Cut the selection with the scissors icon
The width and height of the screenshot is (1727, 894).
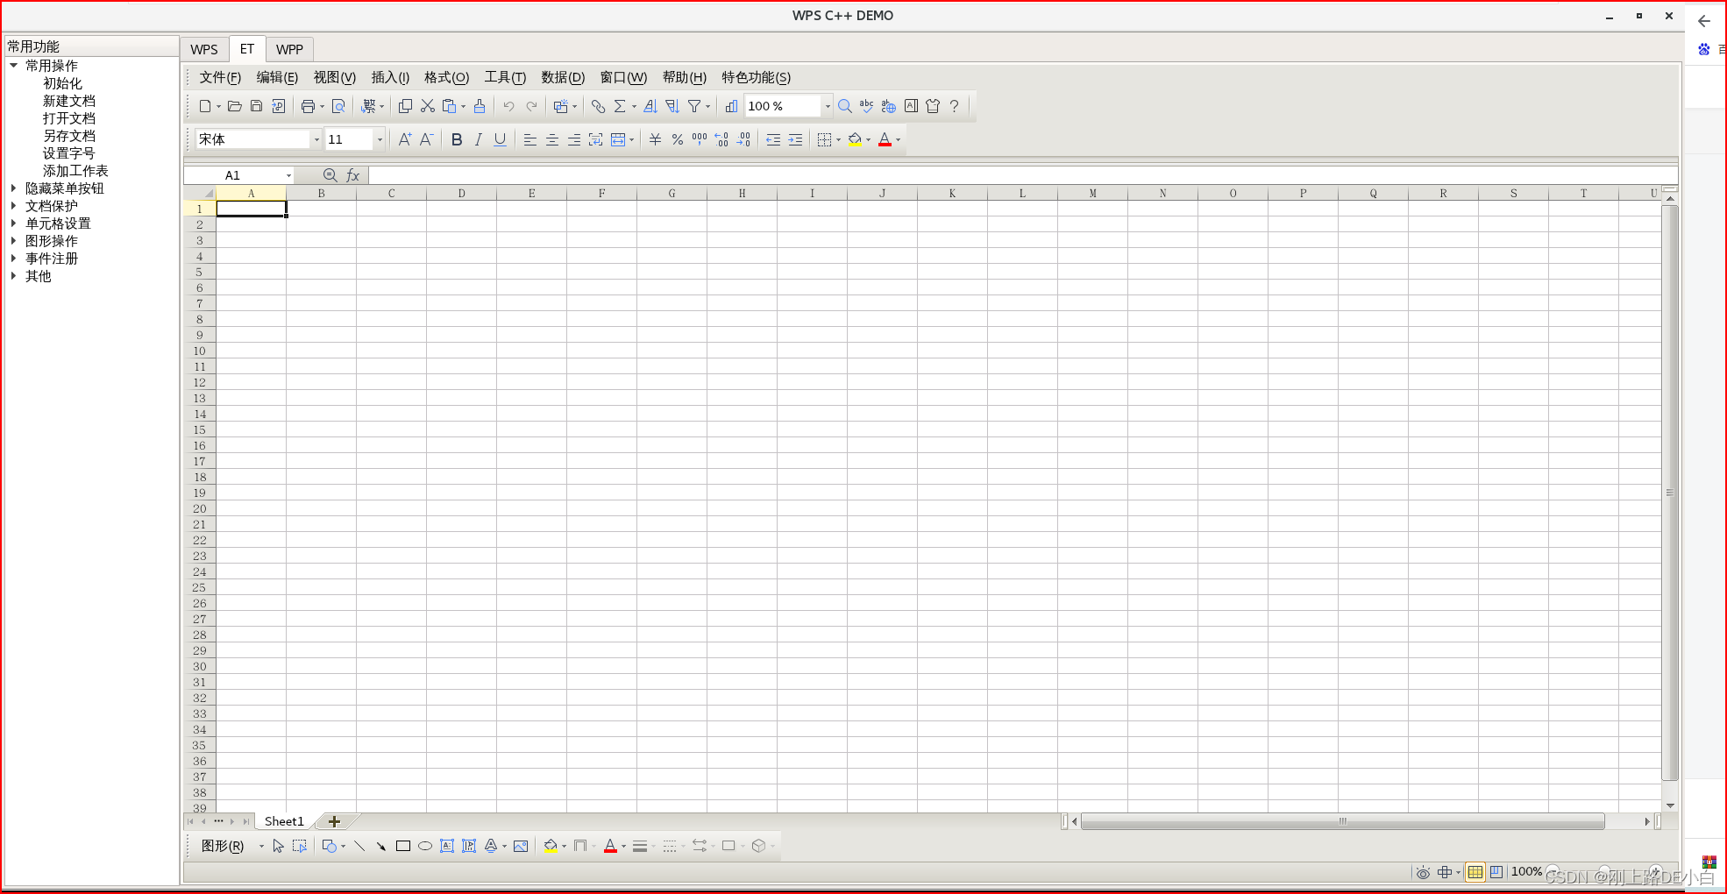pos(427,106)
